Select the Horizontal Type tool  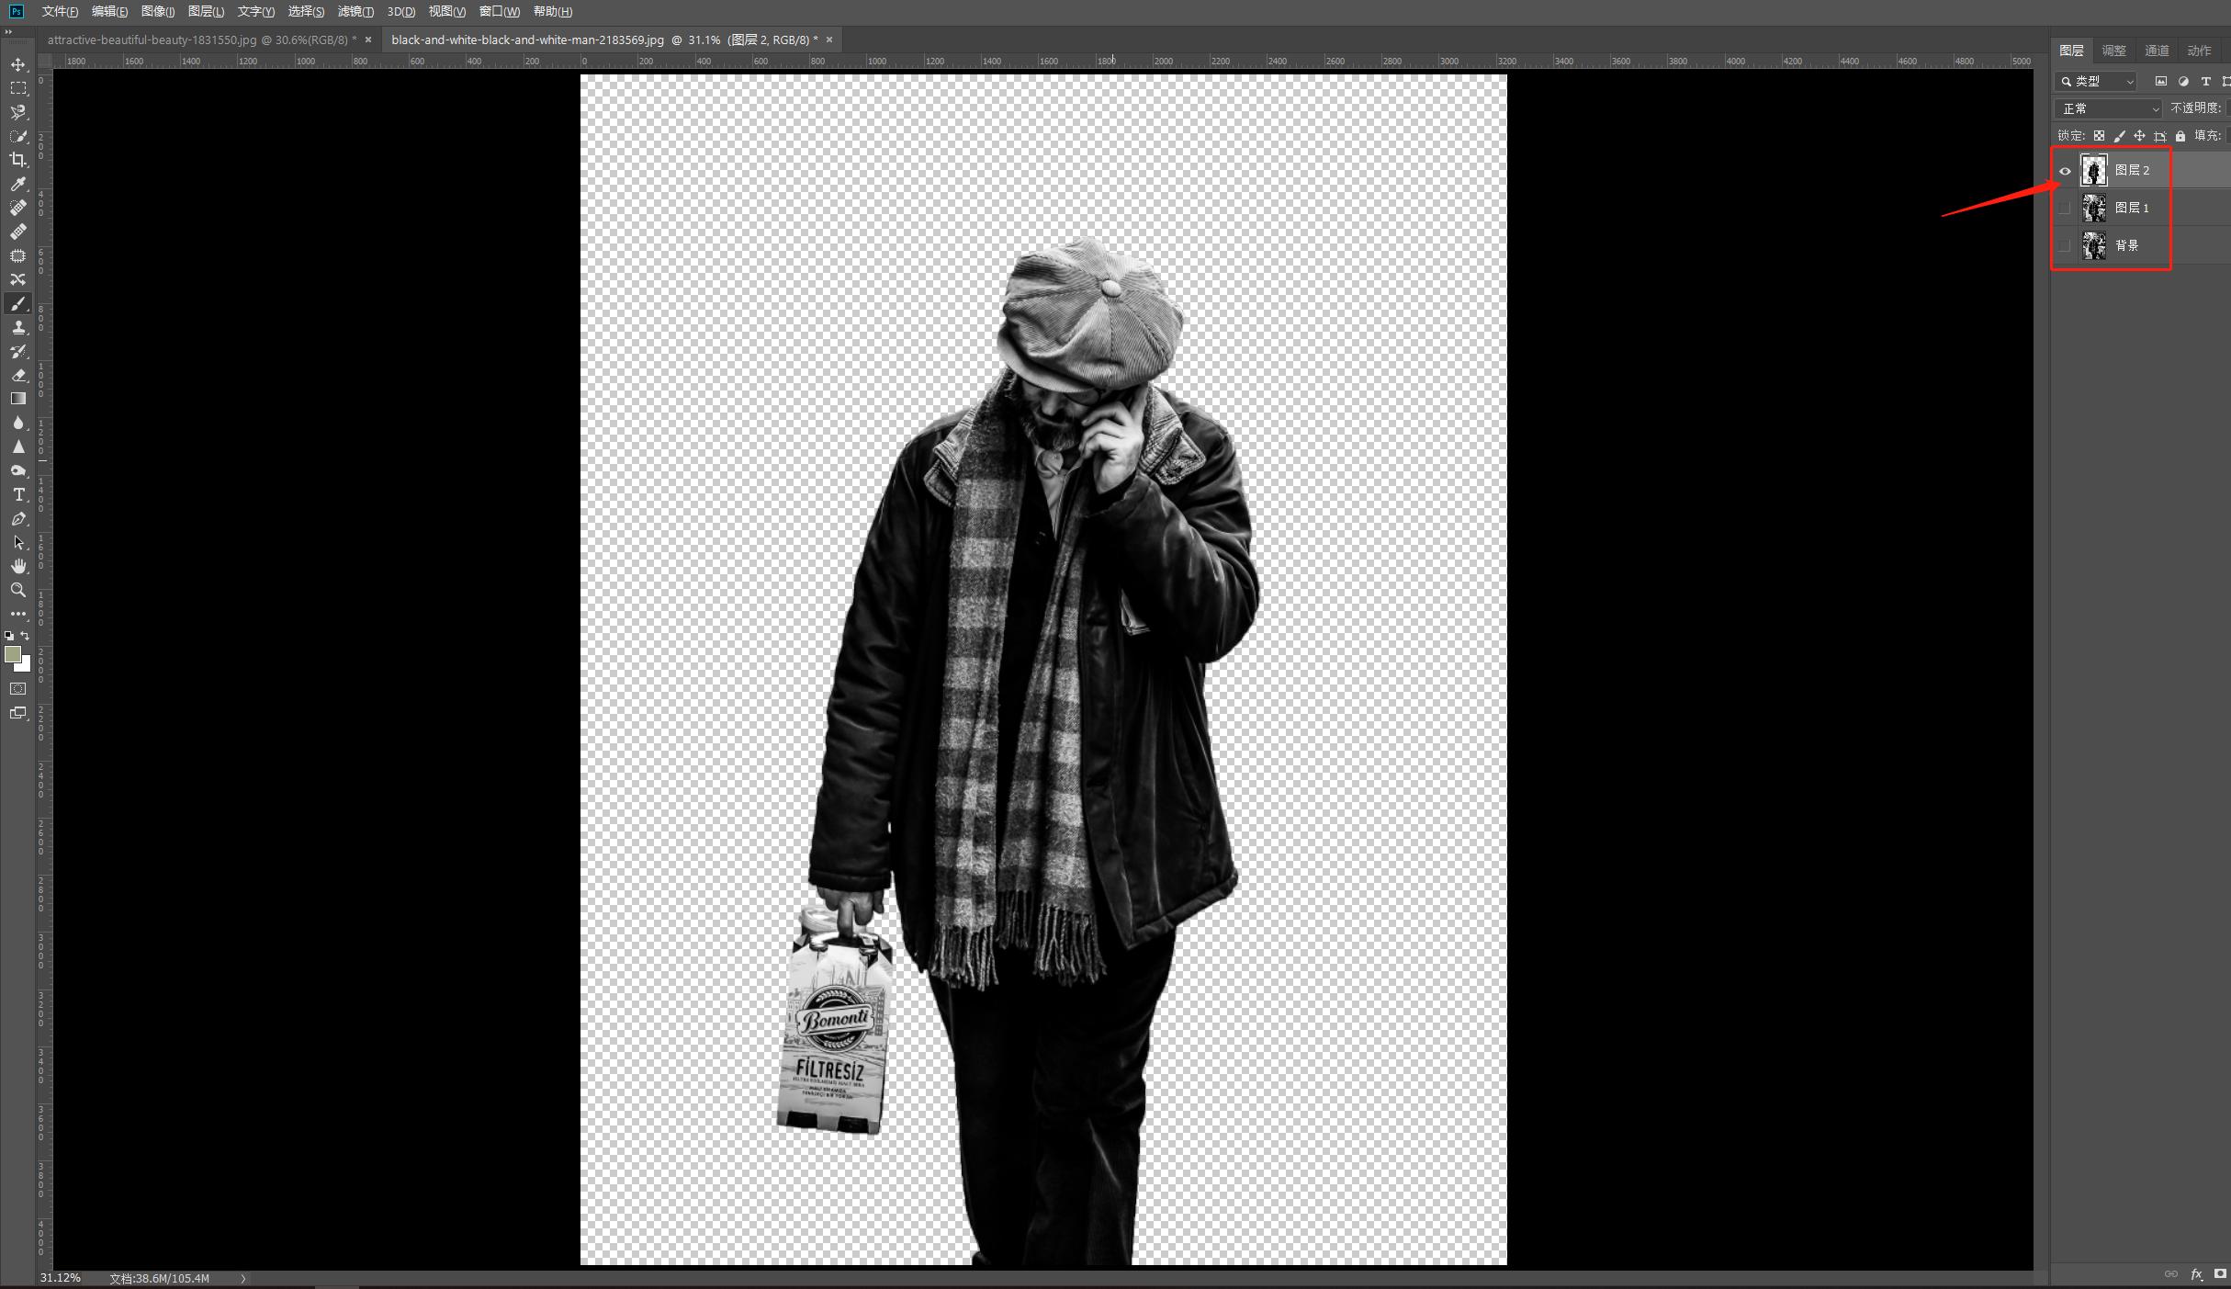[x=17, y=494]
